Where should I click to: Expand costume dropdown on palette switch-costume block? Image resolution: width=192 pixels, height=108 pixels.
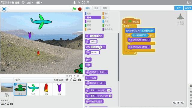[x=106, y=72]
